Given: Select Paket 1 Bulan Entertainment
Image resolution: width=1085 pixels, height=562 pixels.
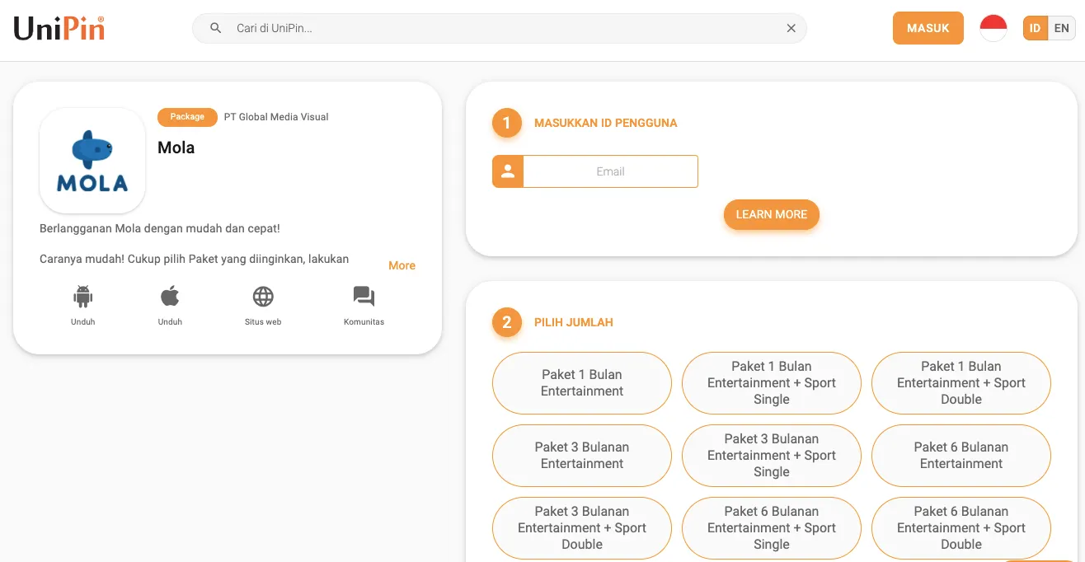Looking at the screenshot, I should pos(582,383).
